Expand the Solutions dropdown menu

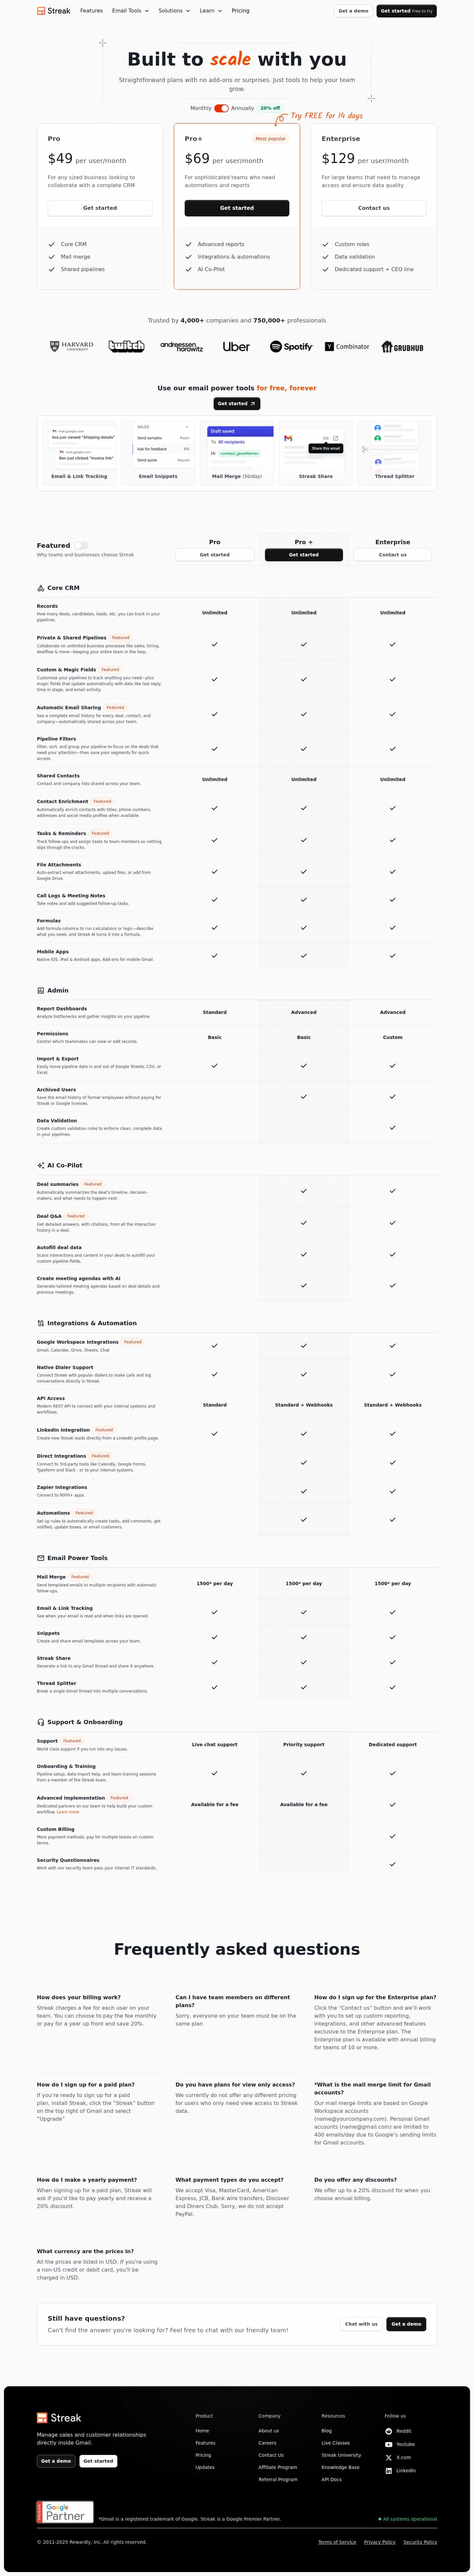pyautogui.click(x=174, y=11)
